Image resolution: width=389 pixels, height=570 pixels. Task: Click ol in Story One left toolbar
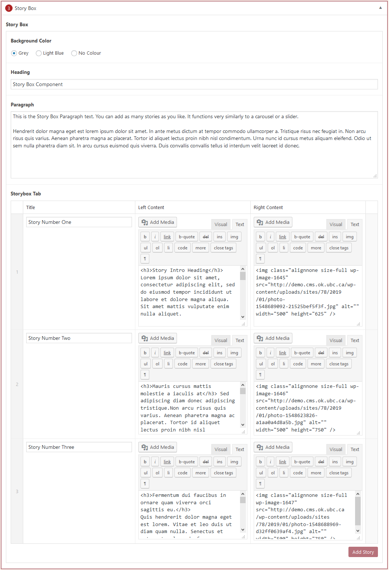click(157, 248)
